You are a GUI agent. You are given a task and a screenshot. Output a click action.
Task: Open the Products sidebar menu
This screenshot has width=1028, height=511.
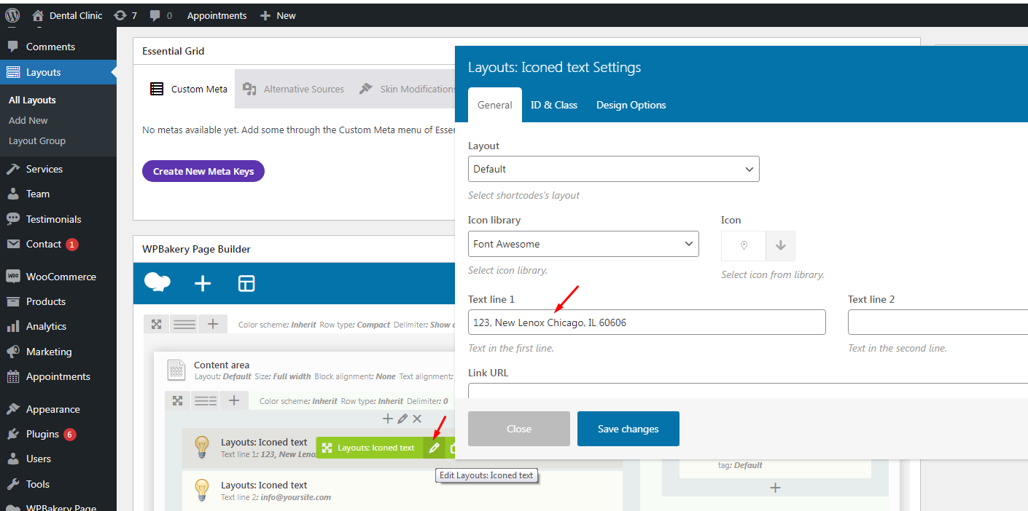tap(58, 301)
